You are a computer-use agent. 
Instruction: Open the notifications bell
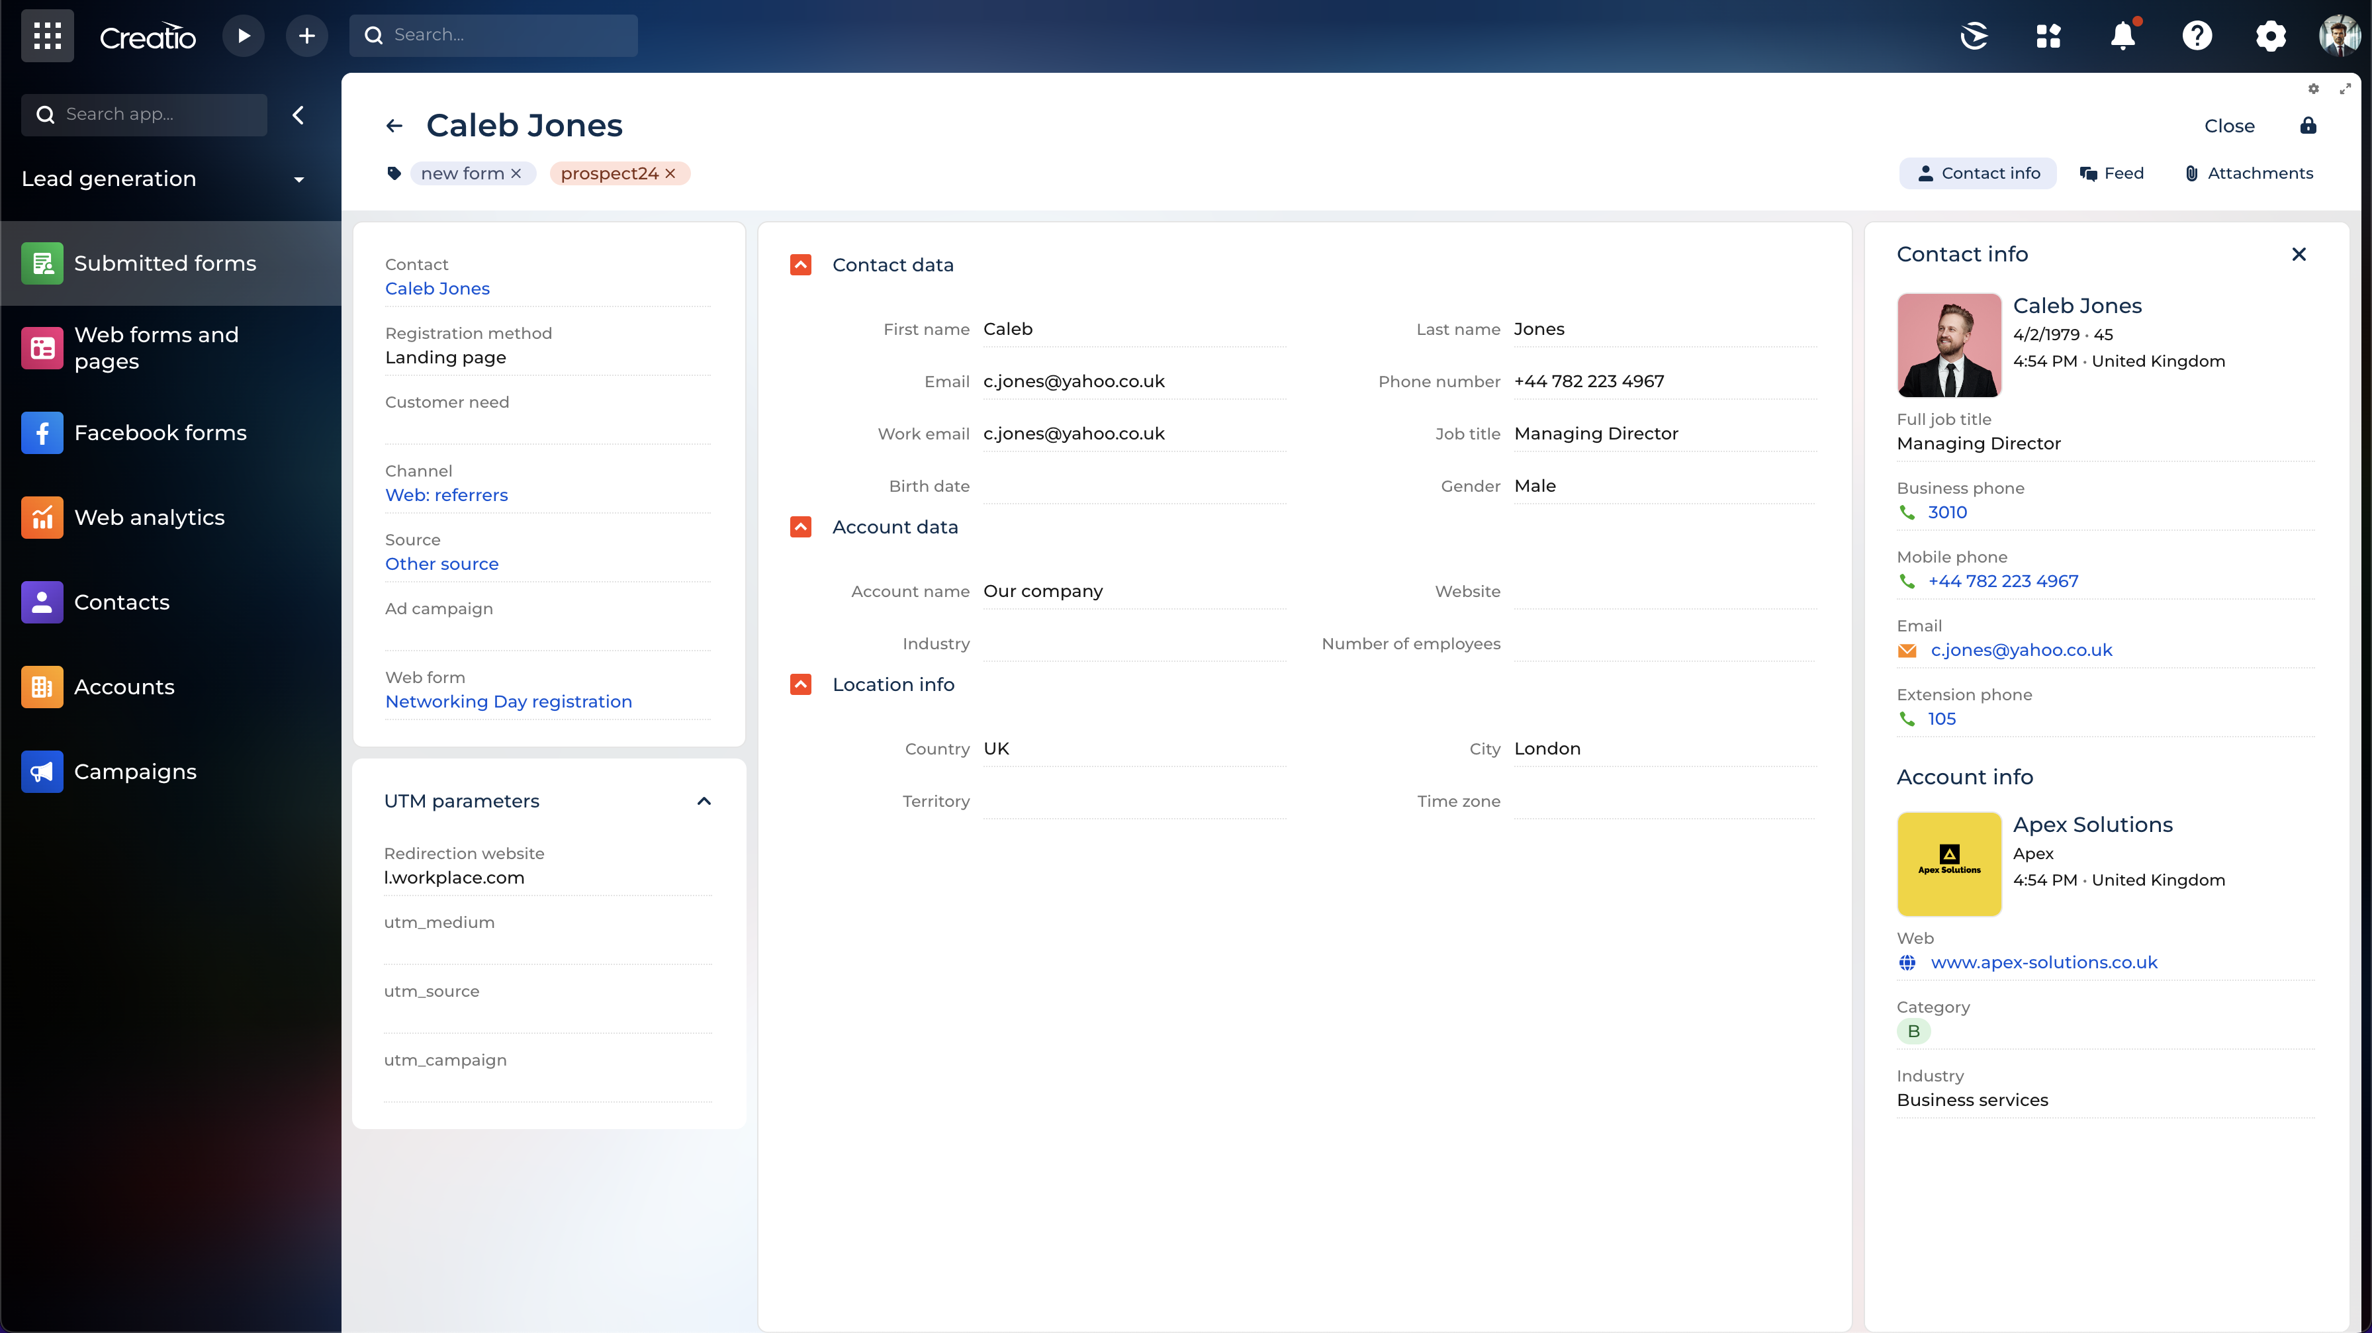(x=2122, y=35)
